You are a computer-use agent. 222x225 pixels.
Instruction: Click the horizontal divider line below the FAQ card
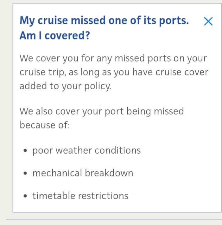click(x=114, y=219)
